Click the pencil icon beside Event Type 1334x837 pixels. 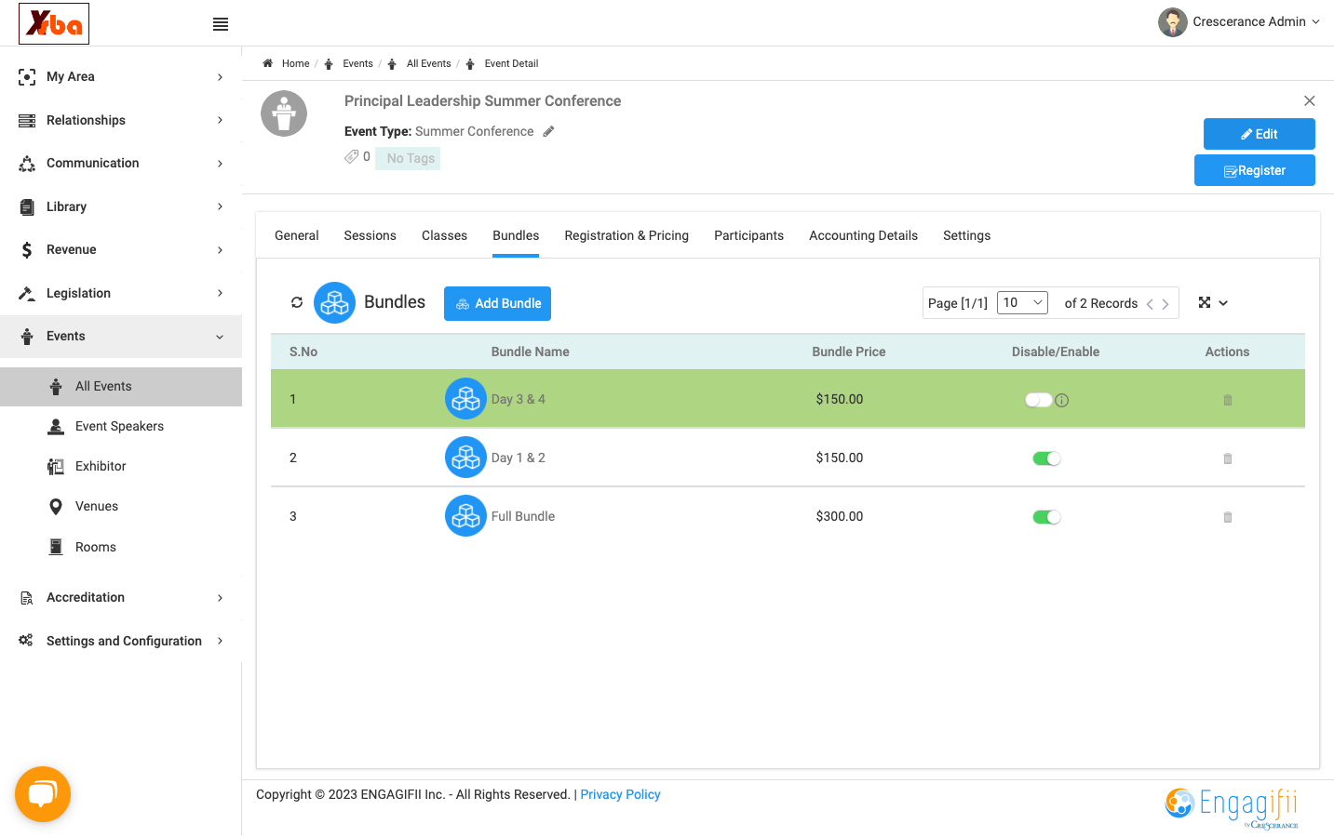[549, 131]
